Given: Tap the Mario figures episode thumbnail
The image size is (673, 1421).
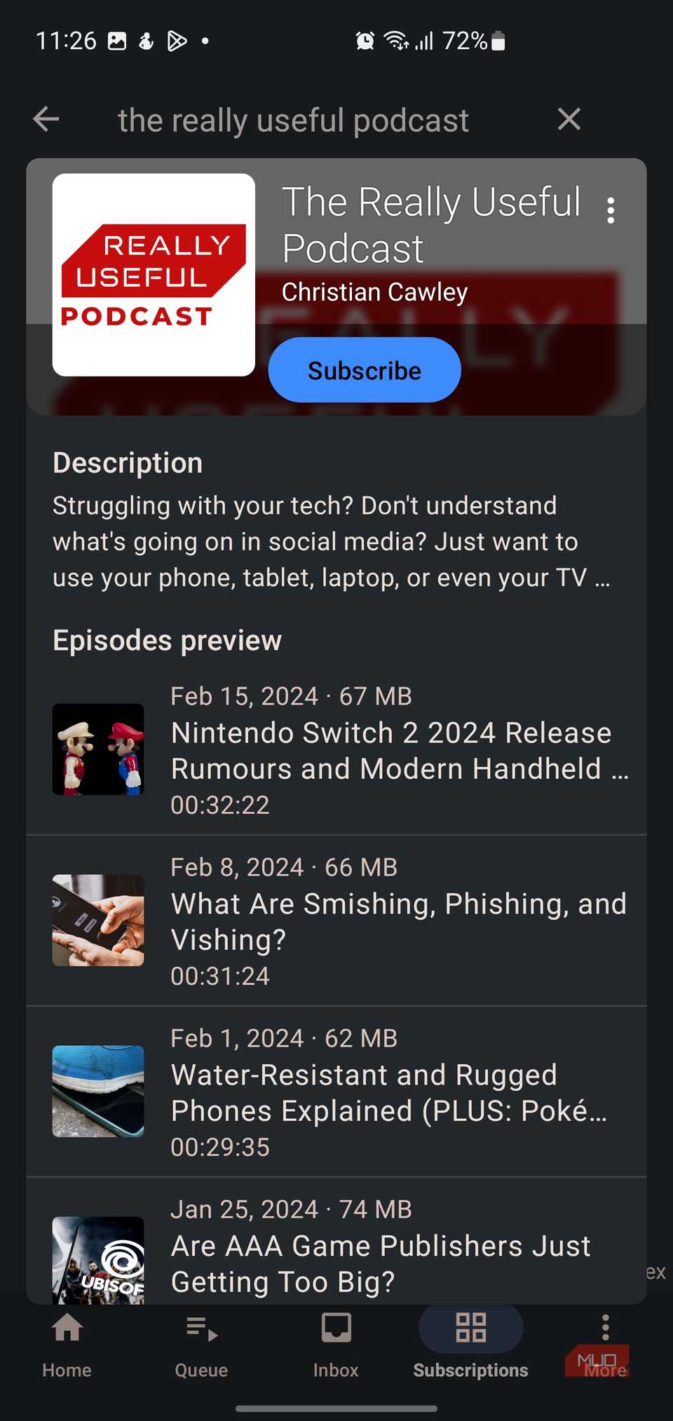Looking at the screenshot, I should 98,749.
